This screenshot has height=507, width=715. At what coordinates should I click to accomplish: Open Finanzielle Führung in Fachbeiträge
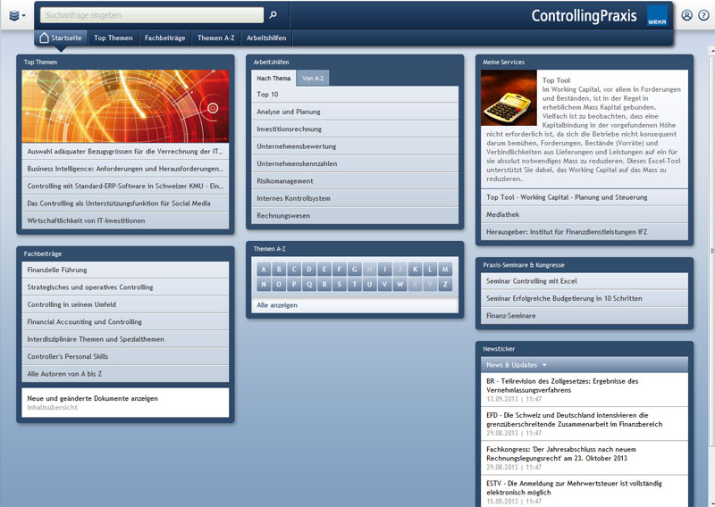[125, 270]
